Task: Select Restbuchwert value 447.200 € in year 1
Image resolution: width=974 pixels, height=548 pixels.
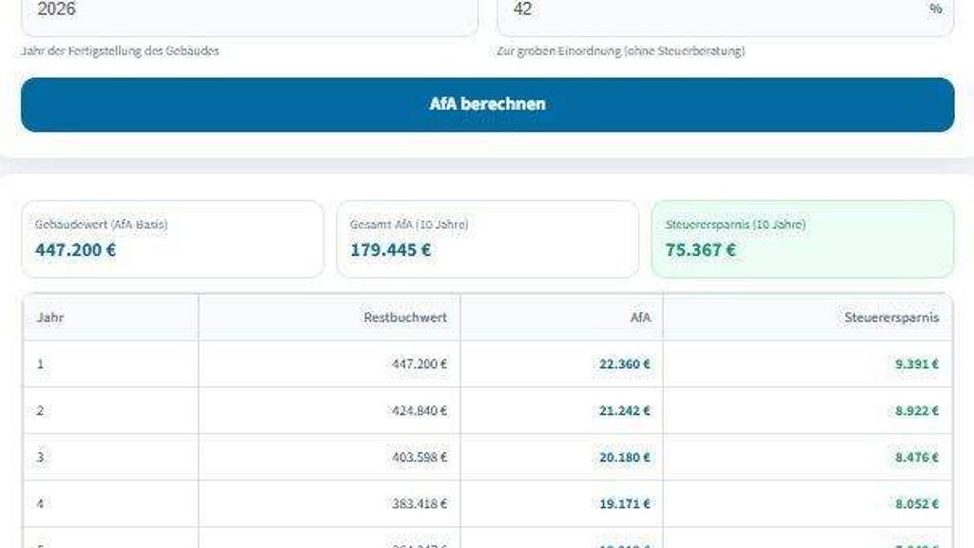Action: (419, 363)
